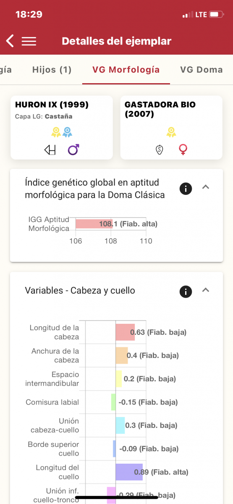Image resolution: width=233 pixels, height=504 pixels.
Task: Open info for Índice genético global section
Action: tap(186, 189)
